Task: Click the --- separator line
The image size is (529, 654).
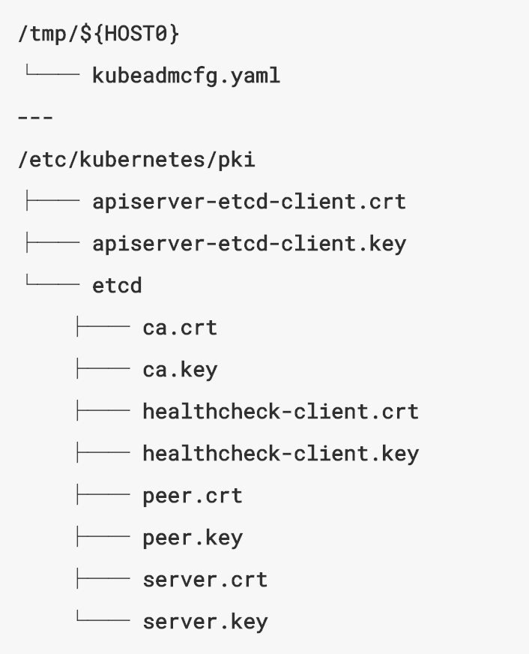Action: pyautogui.click(x=35, y=118)
